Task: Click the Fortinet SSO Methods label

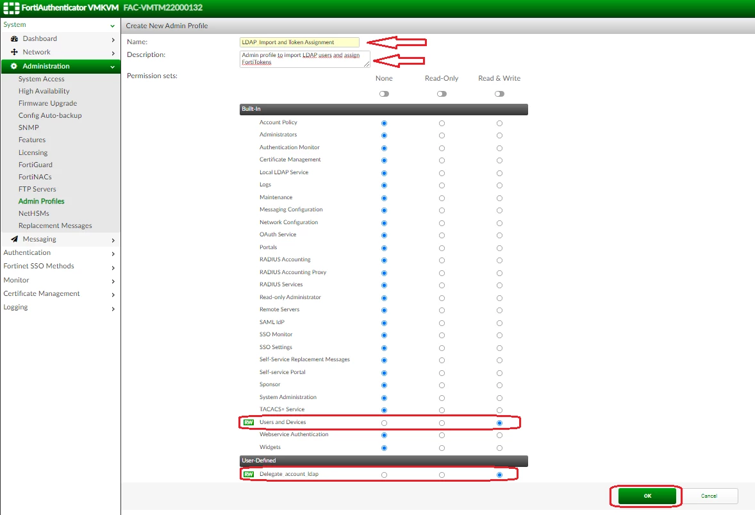Action: point(38,266)
